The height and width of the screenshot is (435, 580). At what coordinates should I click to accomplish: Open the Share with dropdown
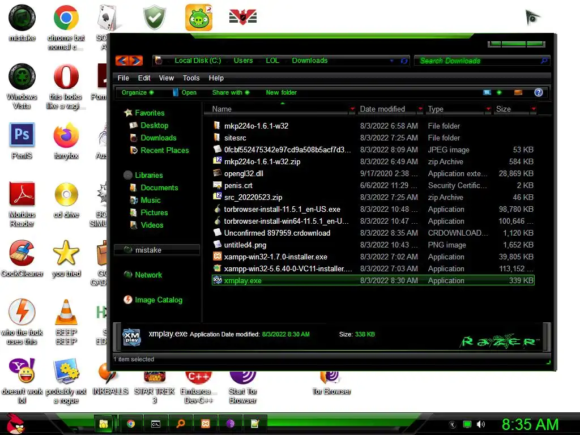point(231,92)
